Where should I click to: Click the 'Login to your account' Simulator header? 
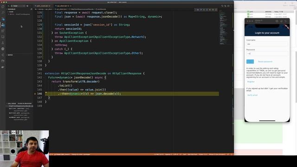(x=267, y=33)
